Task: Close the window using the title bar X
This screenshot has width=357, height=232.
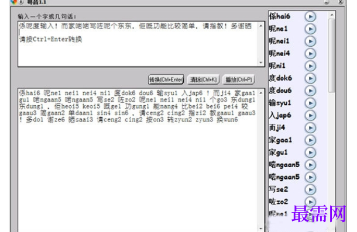Action: click(341, 2)
